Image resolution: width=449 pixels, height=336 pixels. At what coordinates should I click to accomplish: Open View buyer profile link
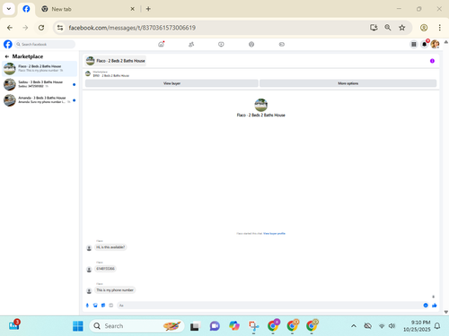(x=274, y=234)
